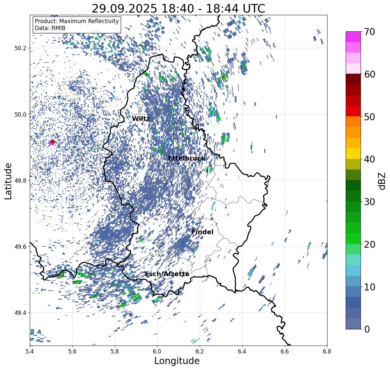Screen dimensions: 390x369
Task: Select the Esch/Alzette city label
Action: (167, 274)
